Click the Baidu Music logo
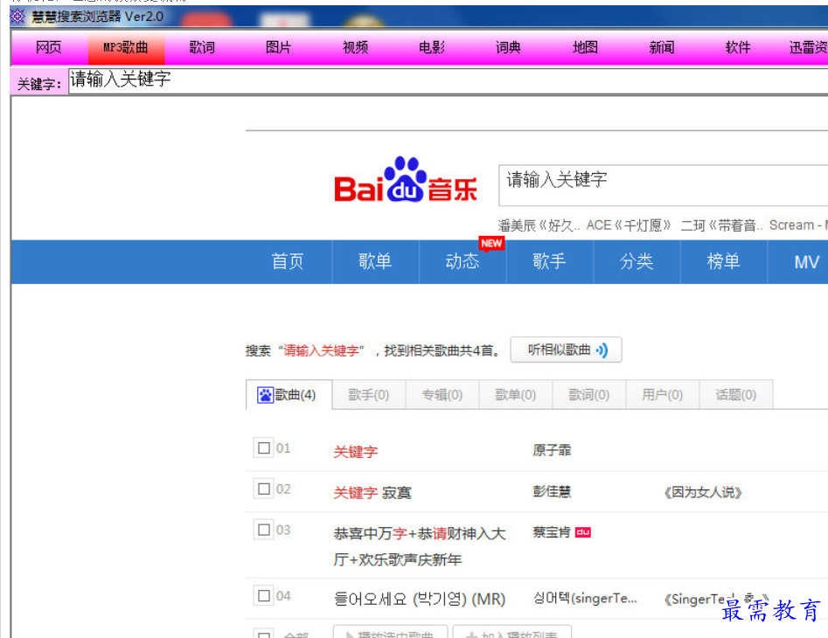The image size is (828, 638). (x=406, y=180)
